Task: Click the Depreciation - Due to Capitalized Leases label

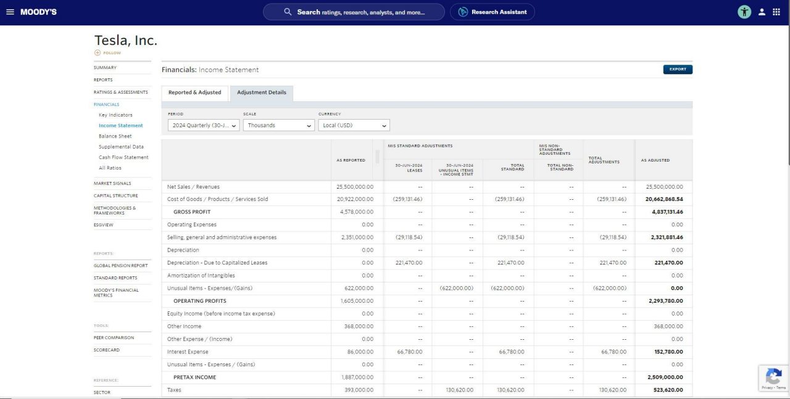Action: pyautogui.click(x=217, y=263)
